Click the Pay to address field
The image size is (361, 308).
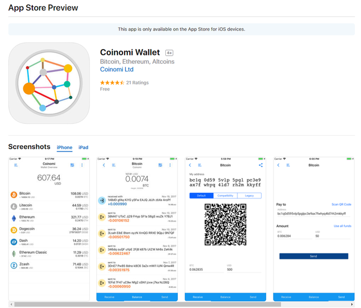tap(314, 214)
